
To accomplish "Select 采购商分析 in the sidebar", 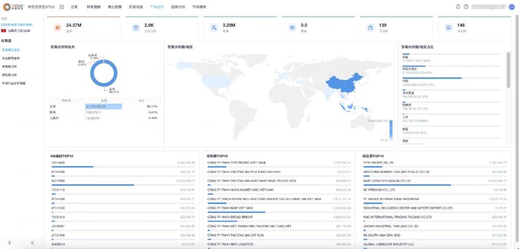I will click(9, 66).
